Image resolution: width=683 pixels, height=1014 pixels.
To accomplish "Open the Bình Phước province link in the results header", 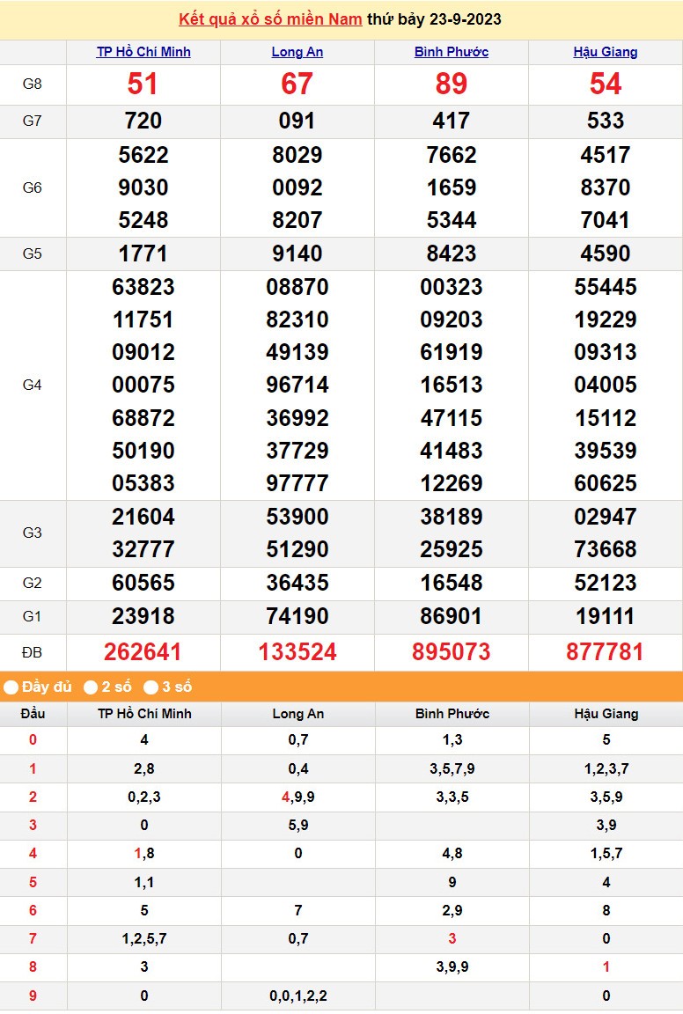I will (452, 52).
